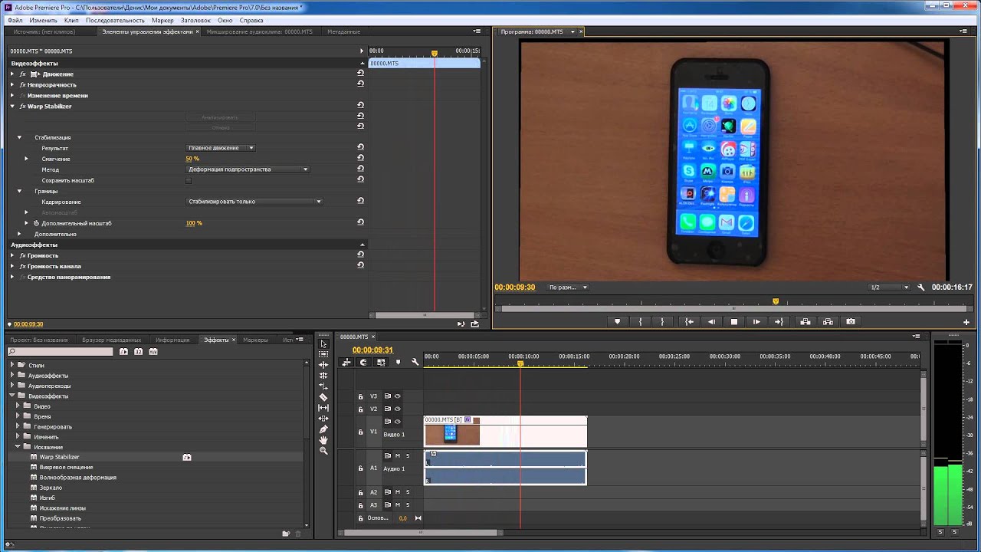Activate the Hand tool
Image resolution: width=981 pixels, height=552 pixels.
[x=323, y=440]
